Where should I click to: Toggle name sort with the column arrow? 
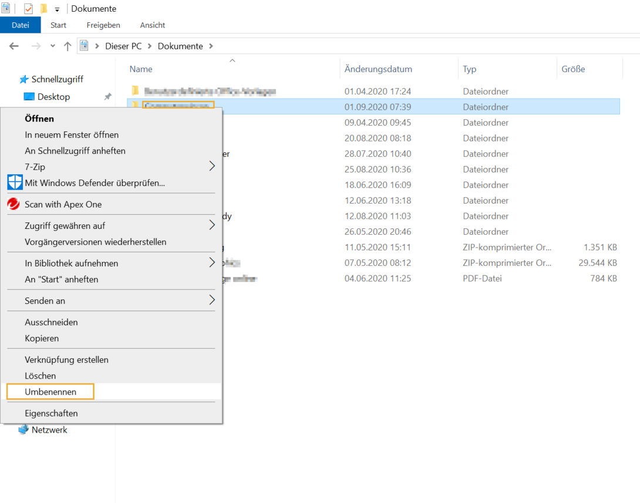tap(232, 60)
